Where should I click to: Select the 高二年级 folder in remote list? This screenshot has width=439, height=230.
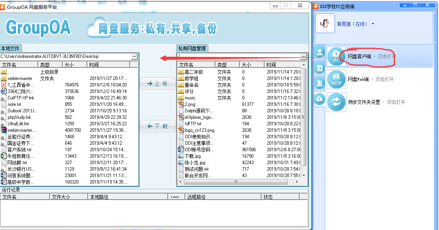(x=194, y=72)
